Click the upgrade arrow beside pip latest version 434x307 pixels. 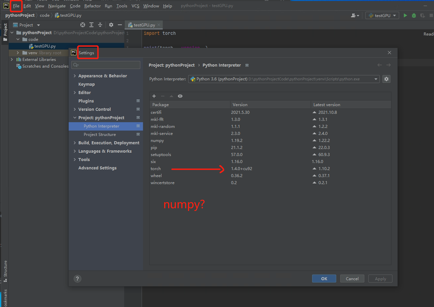(314, 148)
